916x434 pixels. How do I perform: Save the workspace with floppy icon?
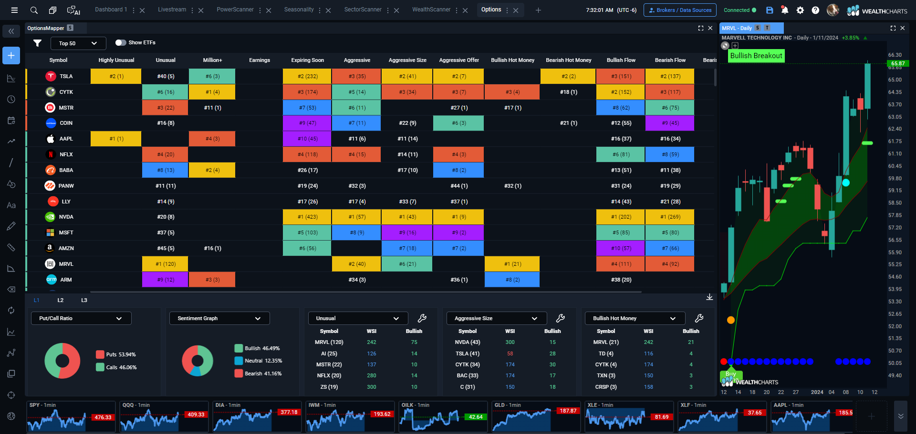tap(770, 10)
